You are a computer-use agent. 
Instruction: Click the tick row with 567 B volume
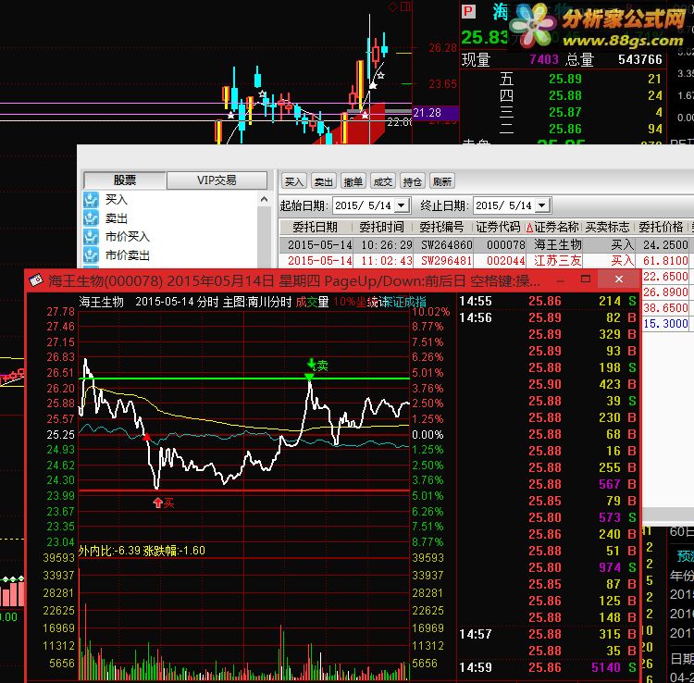[x=547, y=484]
